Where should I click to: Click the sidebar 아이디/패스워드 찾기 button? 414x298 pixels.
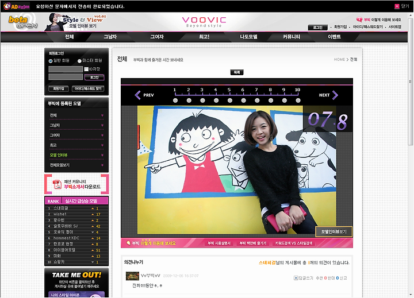88,88
